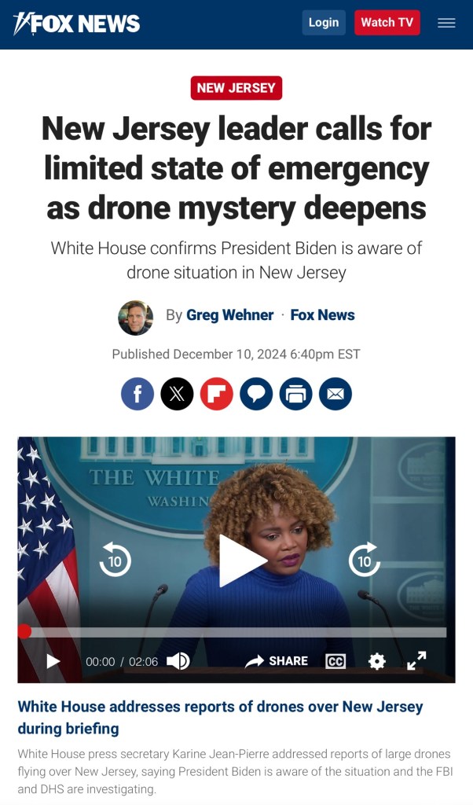473x805 pixels.
Task: Toggle closed captions CC
Action: [x=335, y=661]
